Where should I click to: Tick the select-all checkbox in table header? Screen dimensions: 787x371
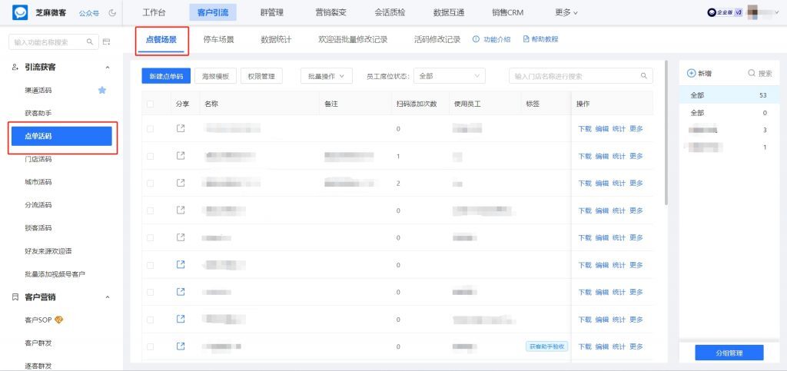click(150, 104)
